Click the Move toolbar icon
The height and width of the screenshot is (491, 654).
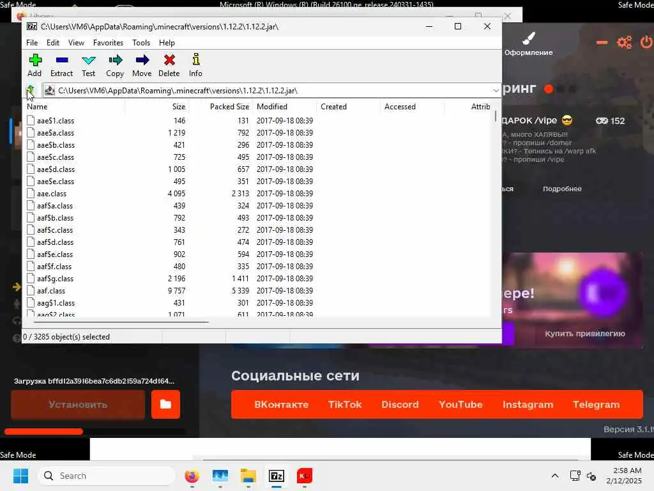coord(142,60)
